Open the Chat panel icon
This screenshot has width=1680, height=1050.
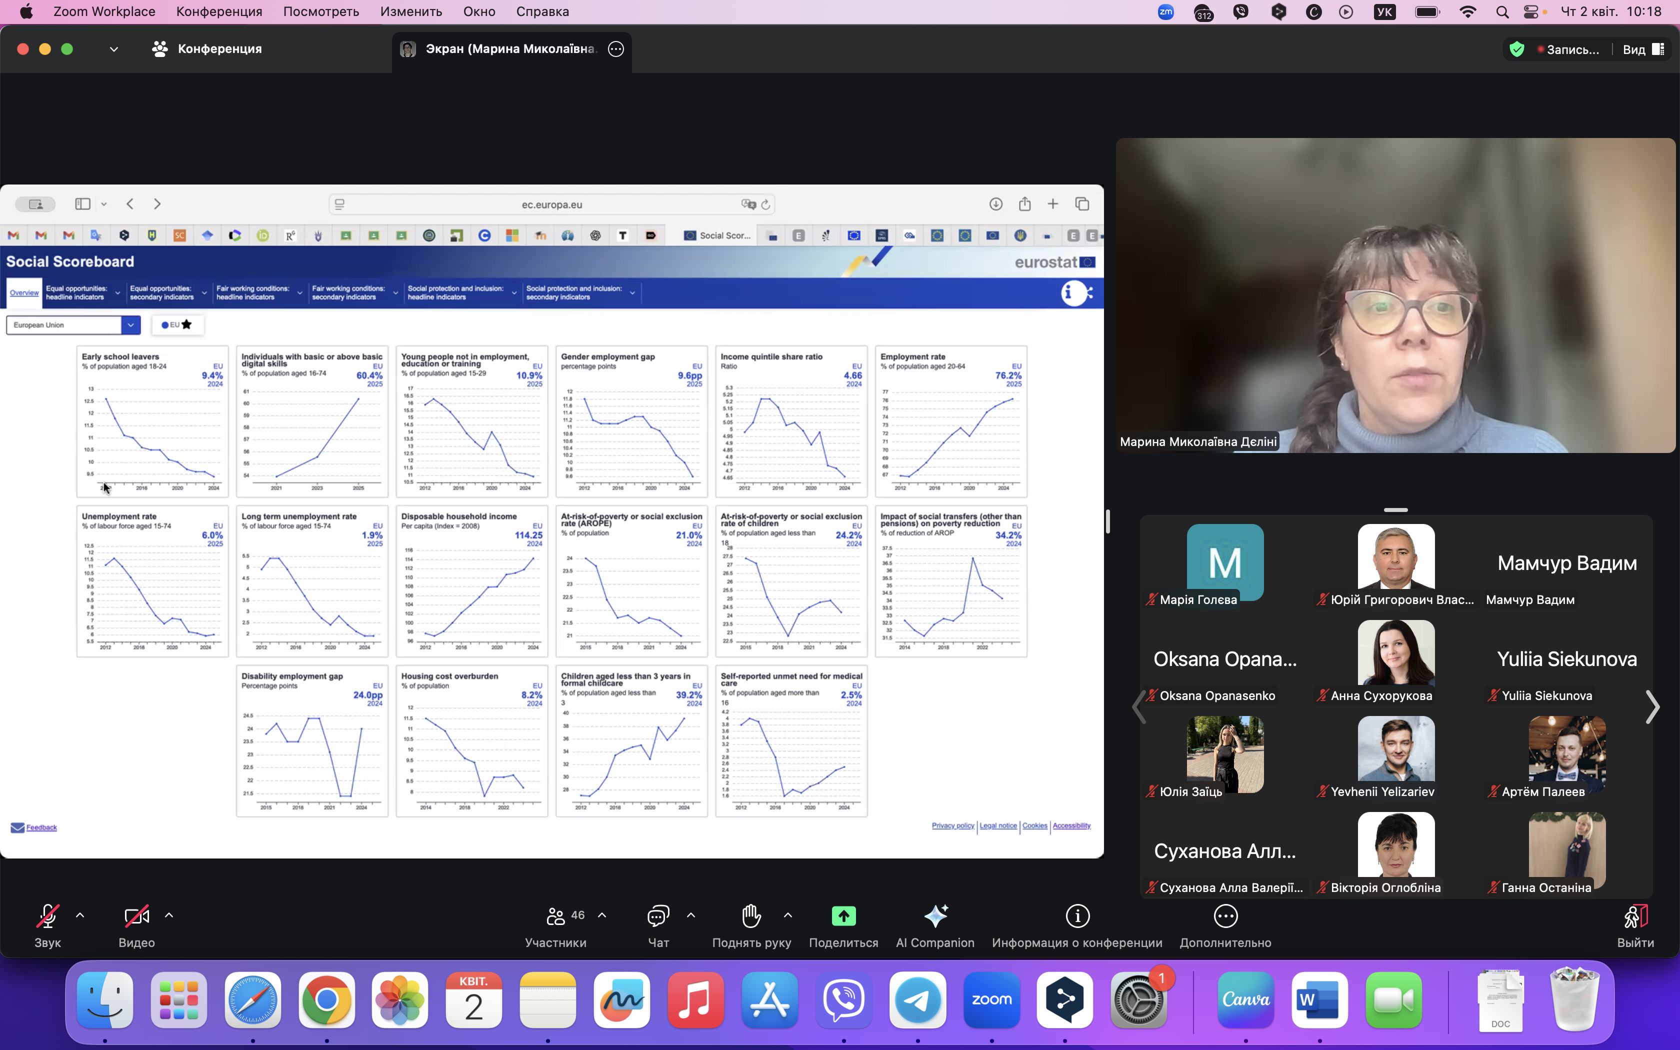click(x=657, y=916)
